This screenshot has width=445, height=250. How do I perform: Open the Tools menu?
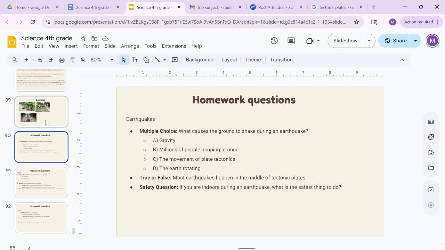tap(151, 46)
